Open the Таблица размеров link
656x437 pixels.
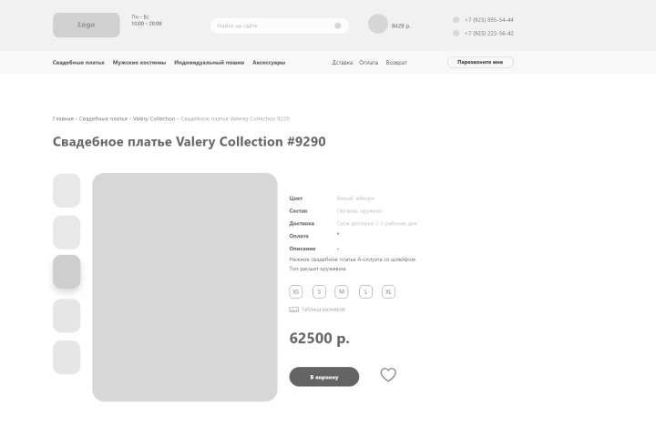[323, 310]
